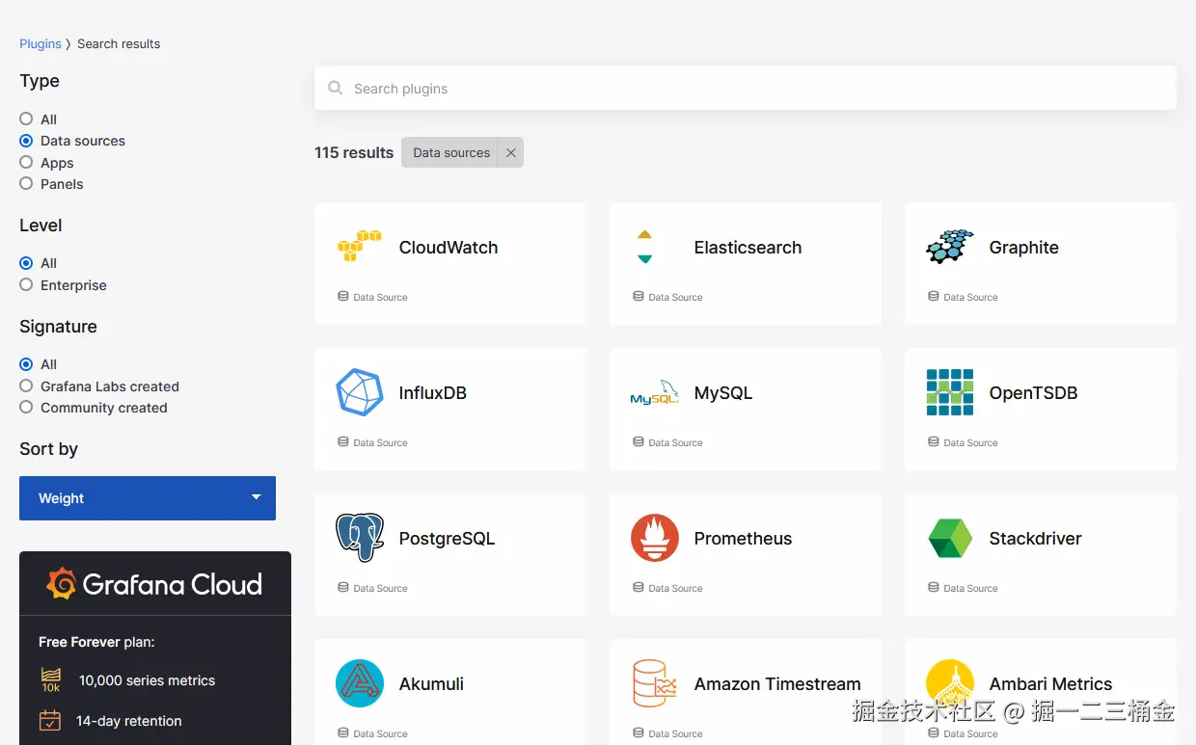Click Data Source label under Akumuli
This screenshot has height=745, width=1196.
point(380,733)
